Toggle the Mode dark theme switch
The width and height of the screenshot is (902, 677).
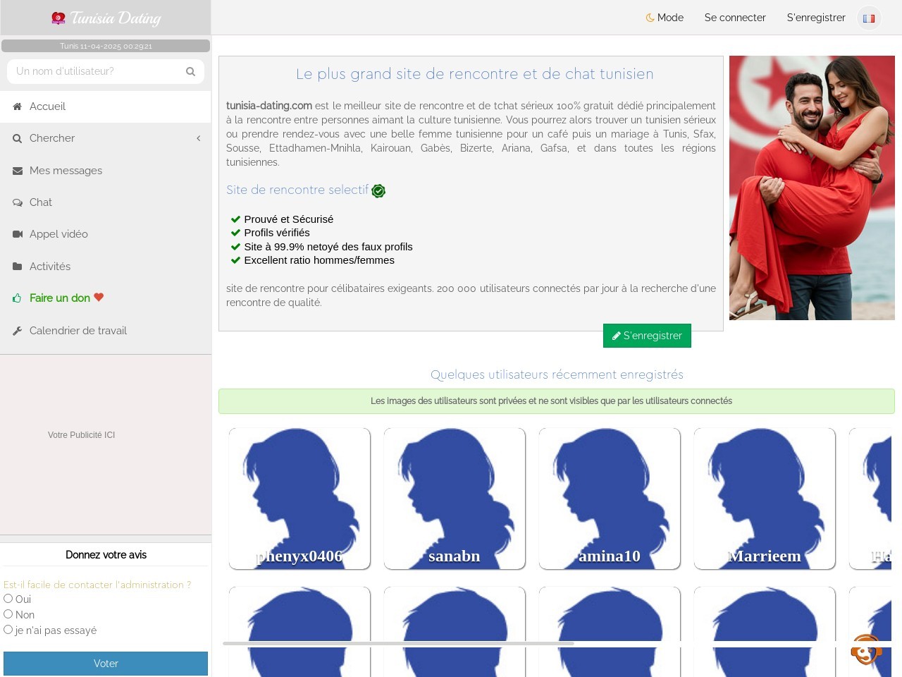click(665, 18)
